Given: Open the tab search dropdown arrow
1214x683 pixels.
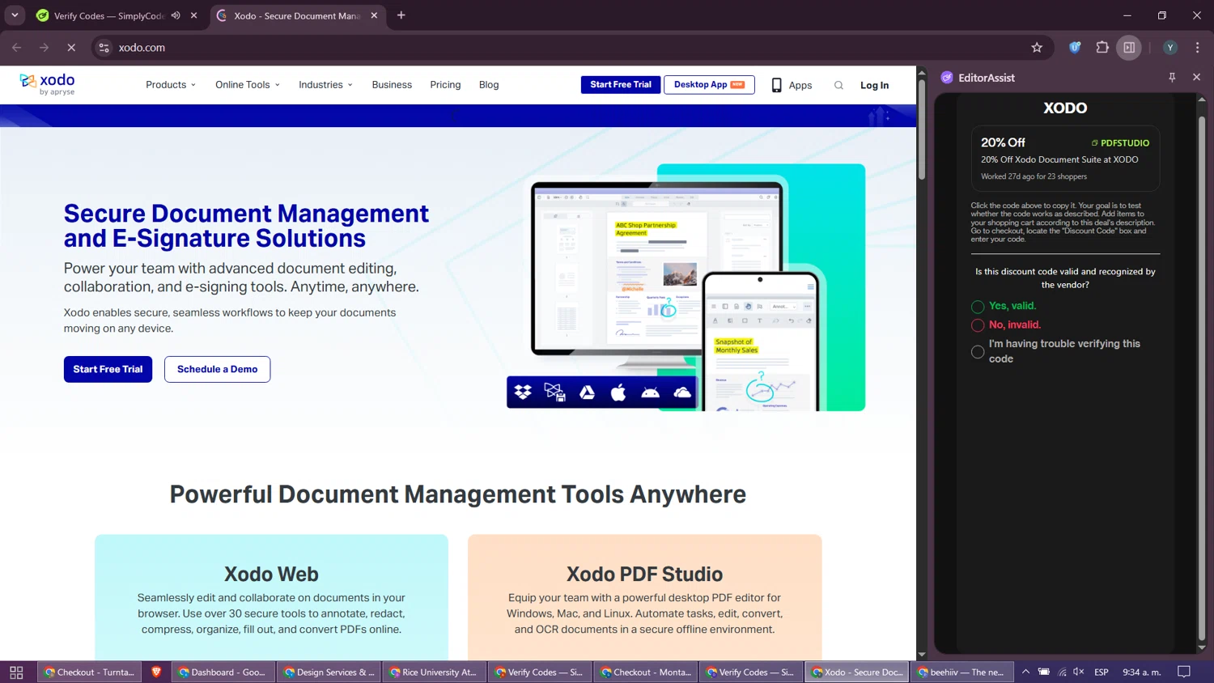Looking at the screenshot, I should tap(15, 15).
